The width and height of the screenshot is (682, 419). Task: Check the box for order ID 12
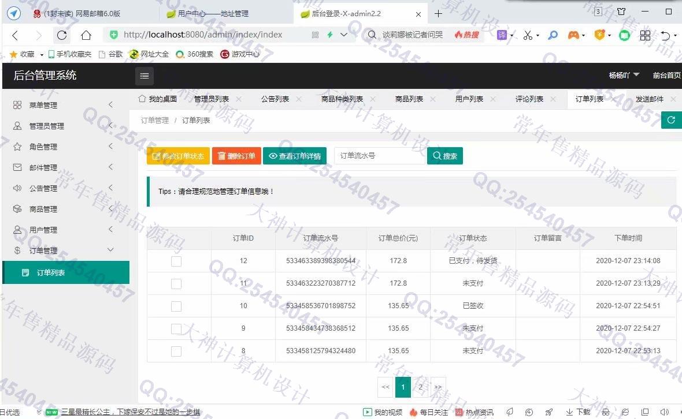[176, 261]
